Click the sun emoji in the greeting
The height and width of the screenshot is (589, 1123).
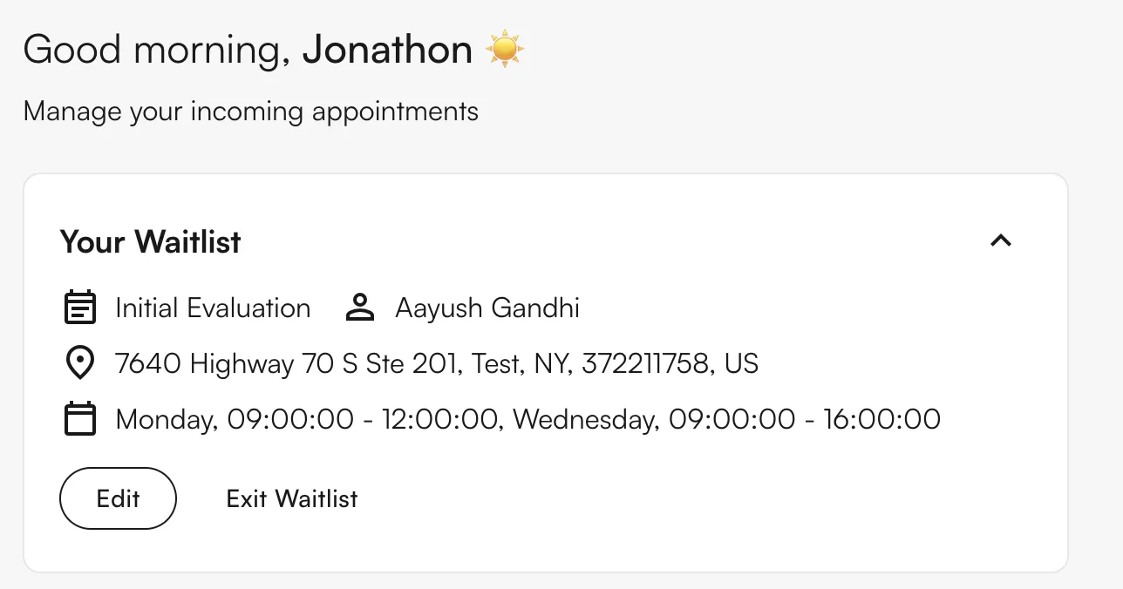504,49
